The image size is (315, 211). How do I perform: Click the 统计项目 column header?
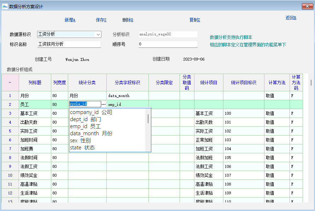tap(209, 82)
